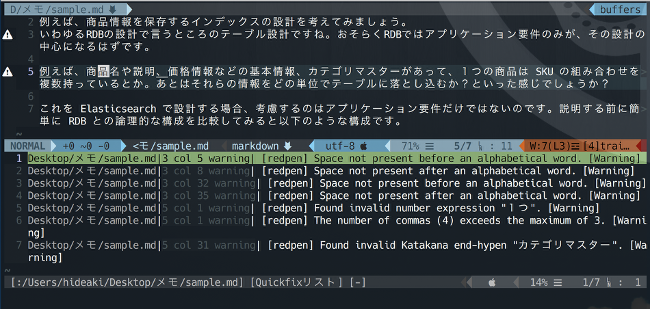Select quickfix entry about number of commas
This screenshot has height=309, width=650.
click(334, 220)
